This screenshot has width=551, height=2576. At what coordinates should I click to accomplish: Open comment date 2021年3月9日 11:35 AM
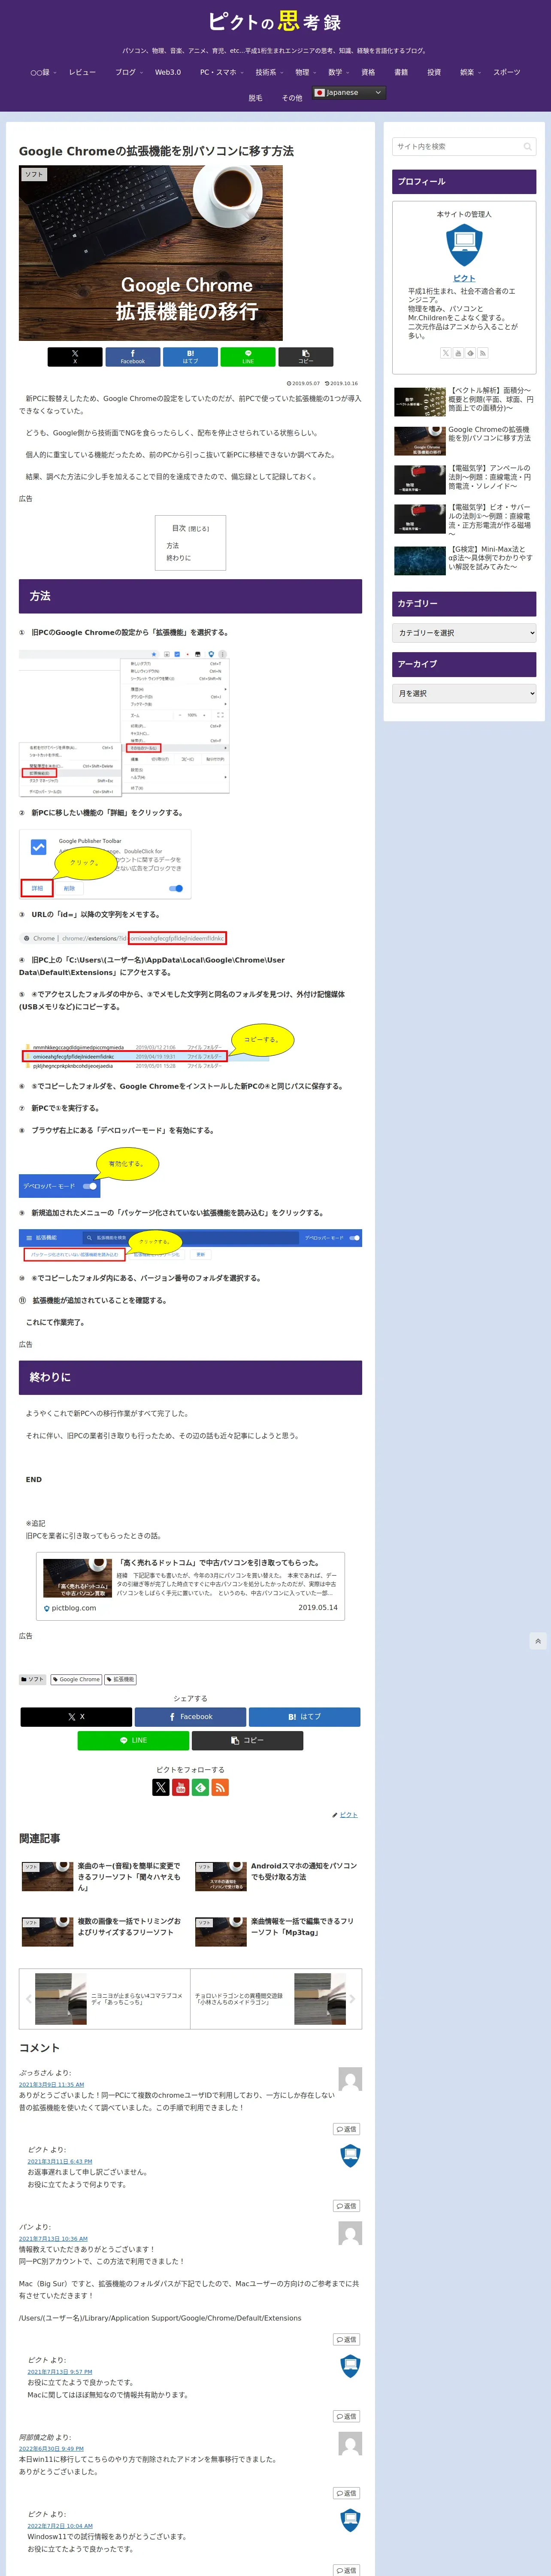[x=51, y=2084]
